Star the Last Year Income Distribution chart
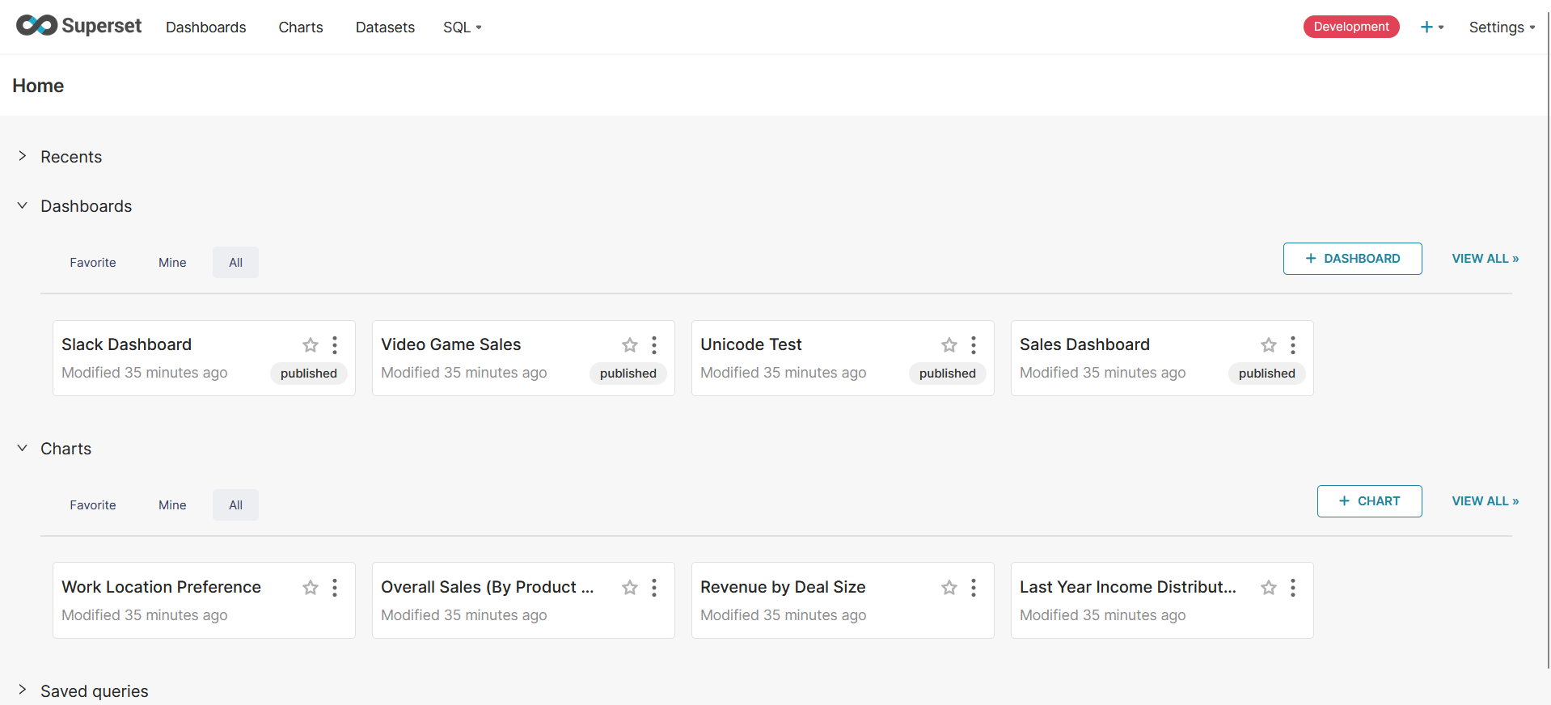The height and width of the screenshot is (705, 1551). tap(1269, 588)
